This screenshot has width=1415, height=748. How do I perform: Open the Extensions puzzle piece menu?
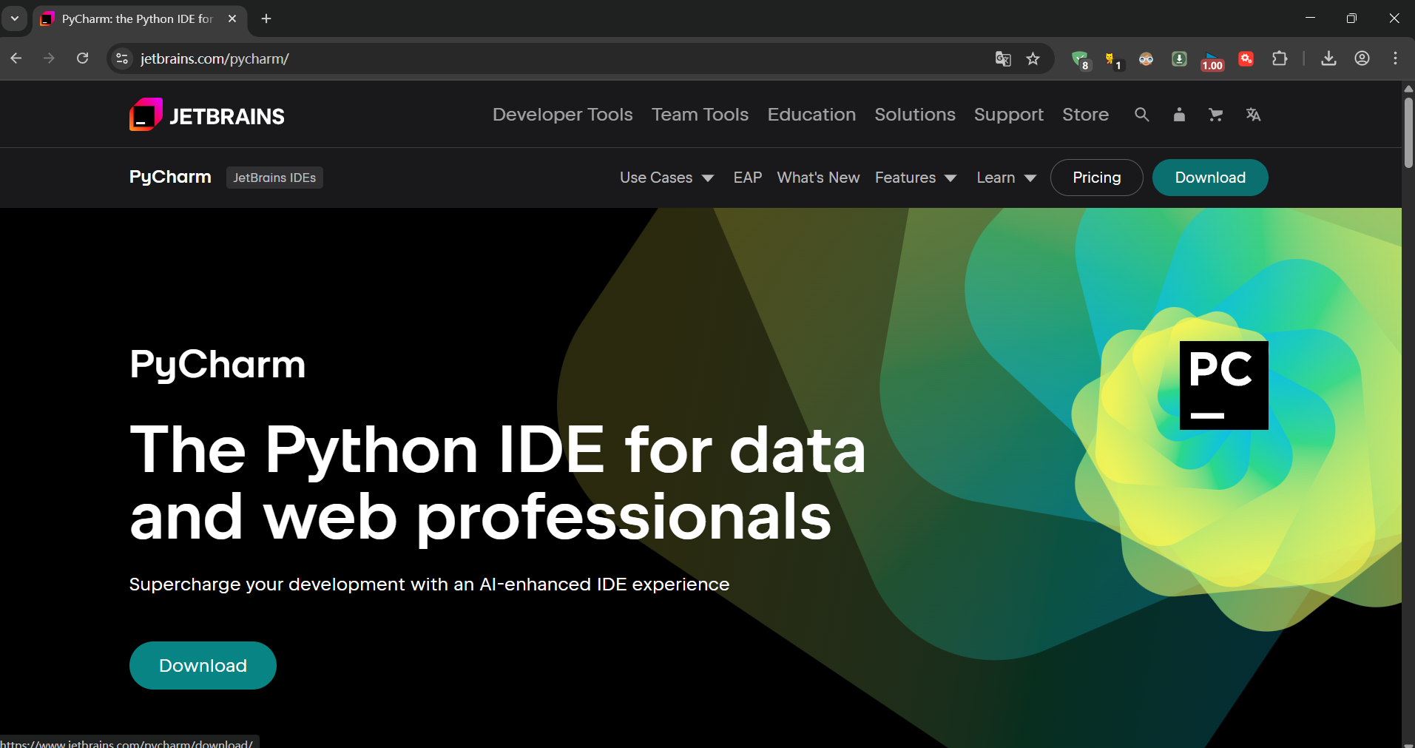click(1280, 59)
